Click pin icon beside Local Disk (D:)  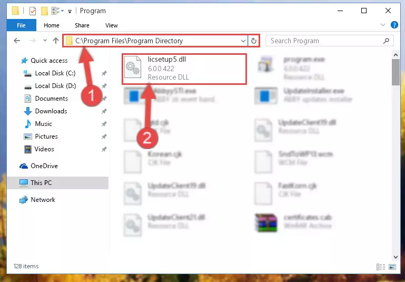click(104, 86)
